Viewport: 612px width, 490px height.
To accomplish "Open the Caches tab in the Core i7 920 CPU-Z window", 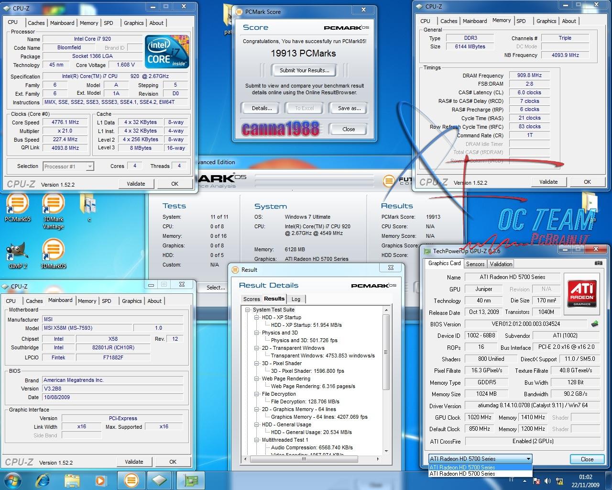I will click(x=36, y=23).
